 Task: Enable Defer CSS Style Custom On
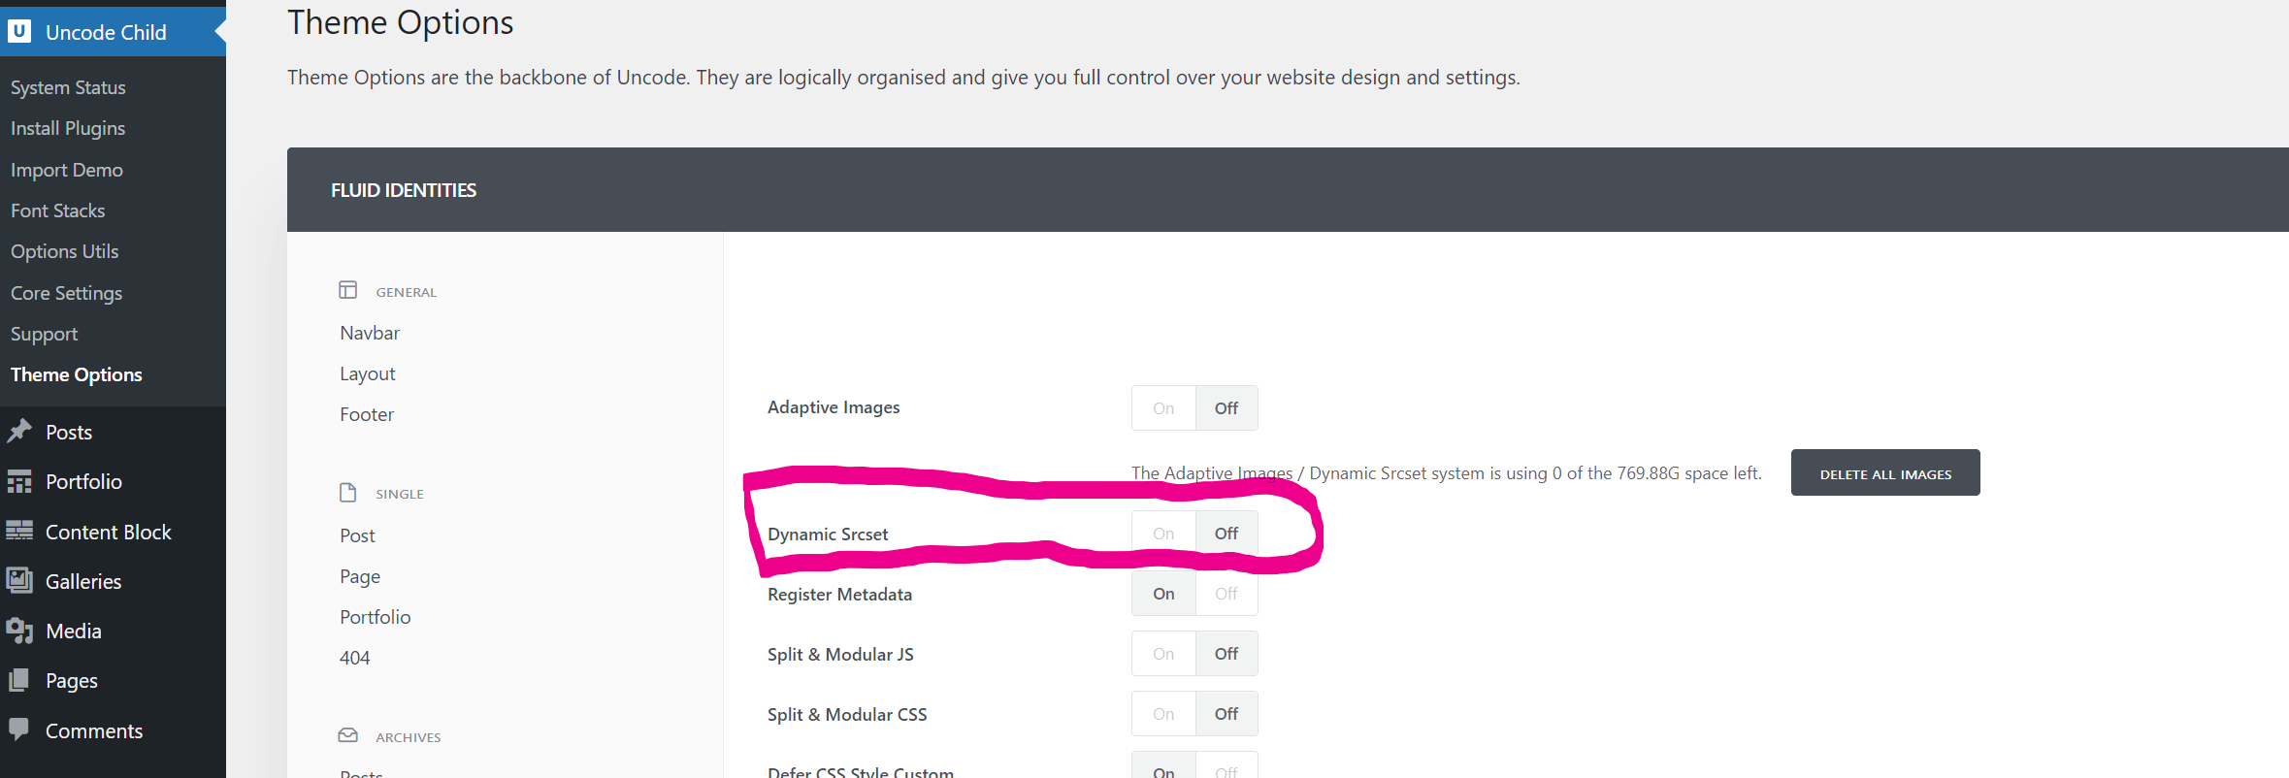pyautogui.click(x=1163, y=766)
